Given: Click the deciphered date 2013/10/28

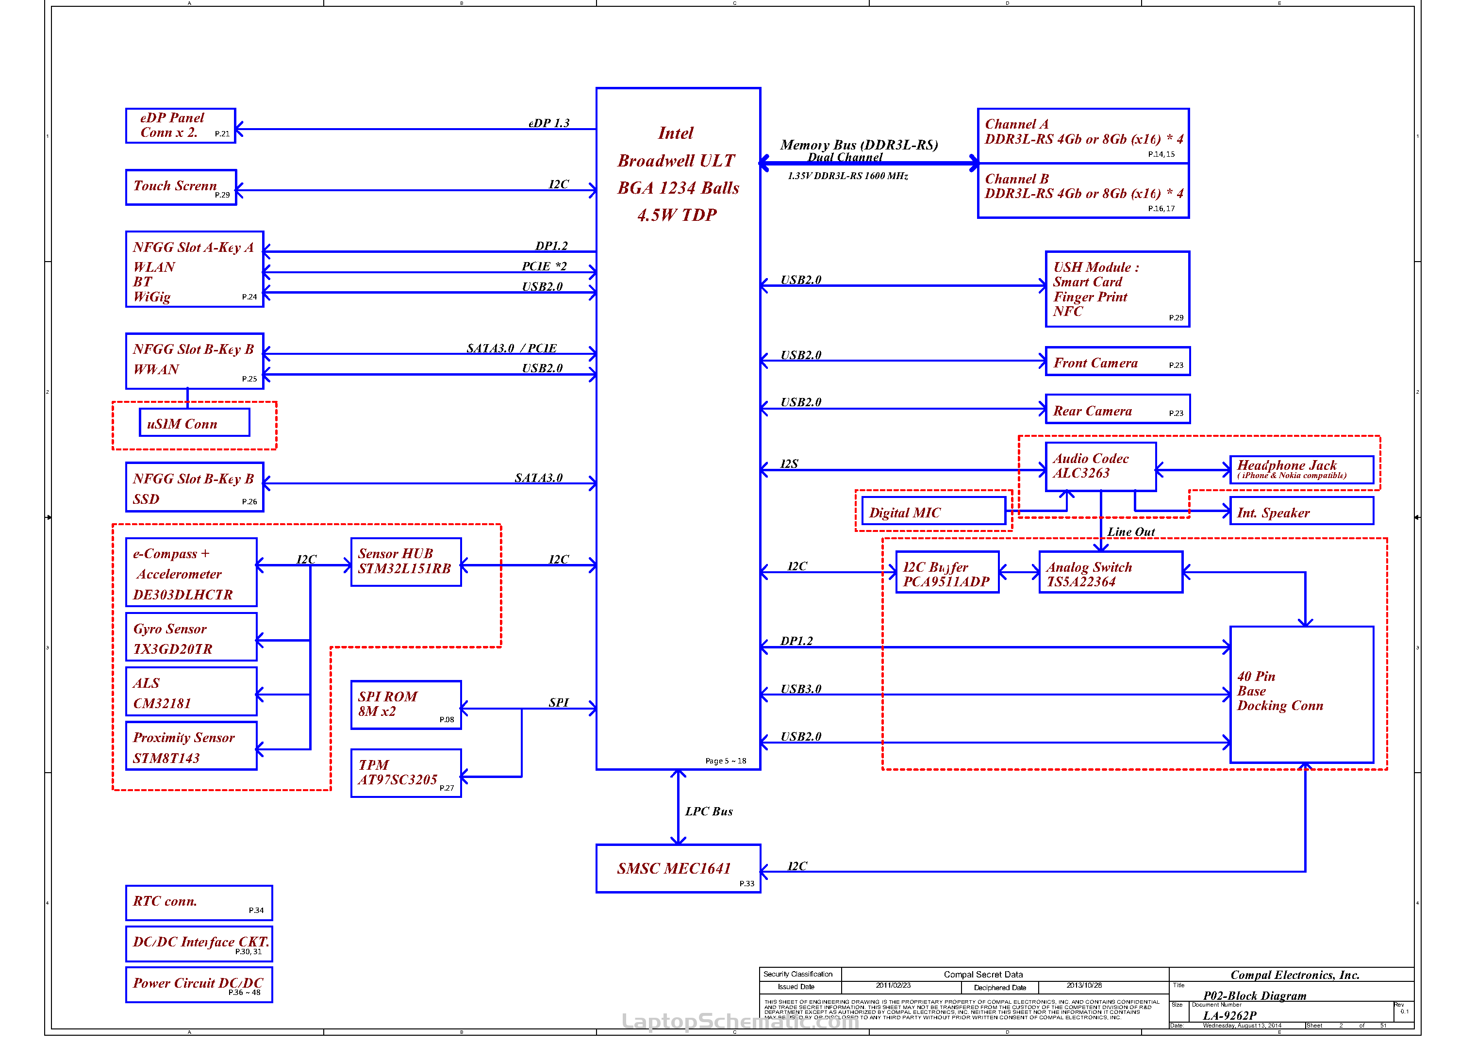Looking at the screenshot, I should [1084, 986].
